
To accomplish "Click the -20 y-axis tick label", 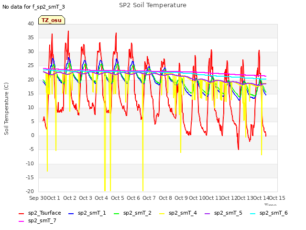I will click(30, 191).
